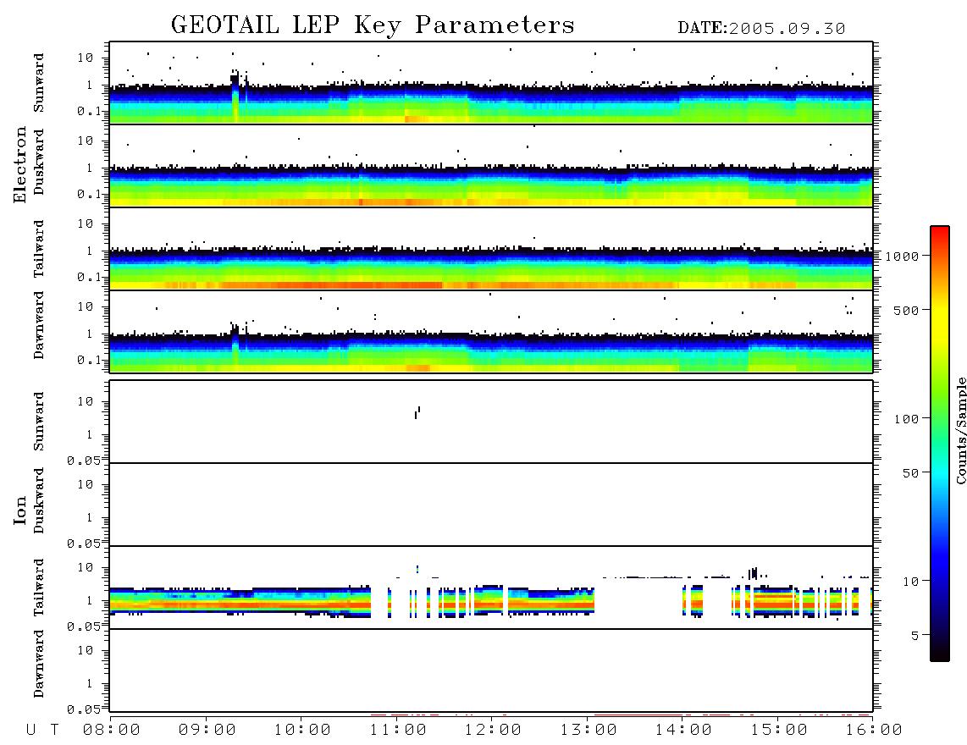Screen dimensions: 967x745
Task: Click the 0.05 tick of Ion Dawnward panel
Action: pos(84,709)
